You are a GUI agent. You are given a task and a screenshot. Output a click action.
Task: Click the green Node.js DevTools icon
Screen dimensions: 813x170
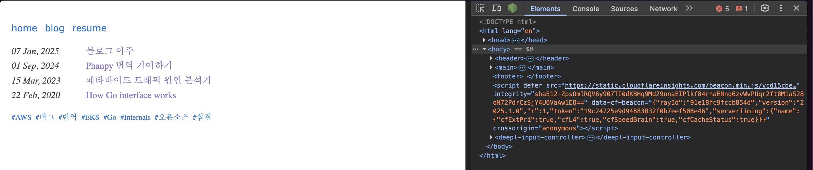pyautogui.click(x=512, y=8)
